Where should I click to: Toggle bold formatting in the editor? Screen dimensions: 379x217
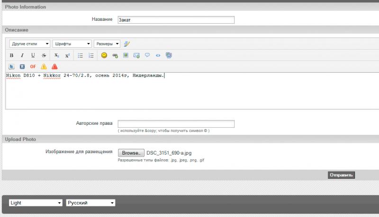11,55
